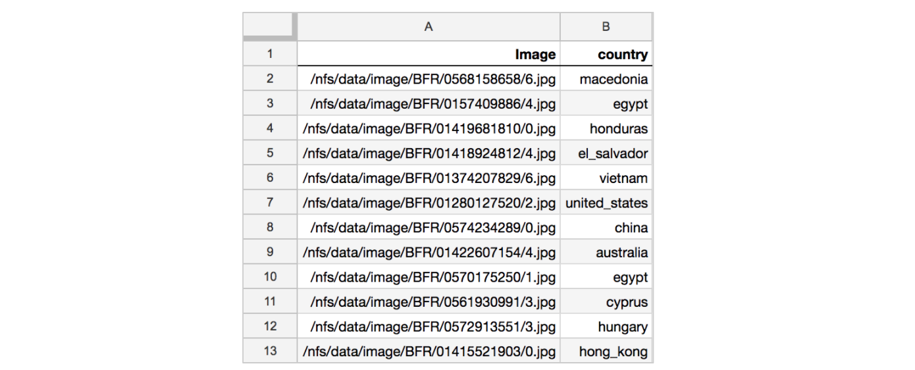Click the select-all corner box
915x370 pixels.
click(270, 27)
